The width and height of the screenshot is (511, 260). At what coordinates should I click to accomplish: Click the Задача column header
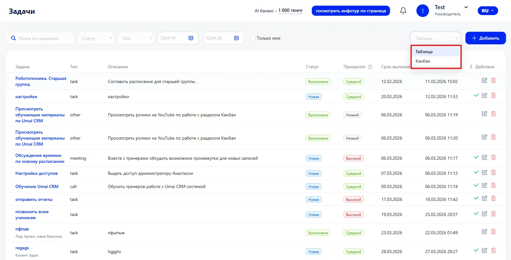click(22, 67)
